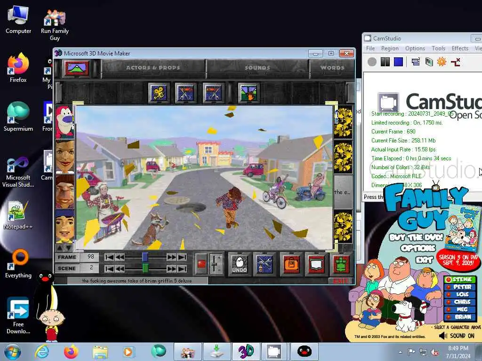Click the volume slider next to play button
The height and width of the screenshot is (361, 482).
click(x=216, y=264)
